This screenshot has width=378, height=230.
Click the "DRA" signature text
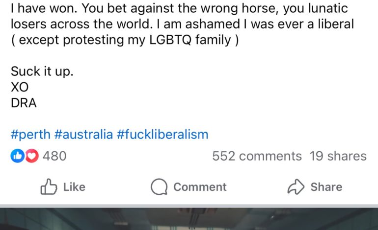point(24,103)
